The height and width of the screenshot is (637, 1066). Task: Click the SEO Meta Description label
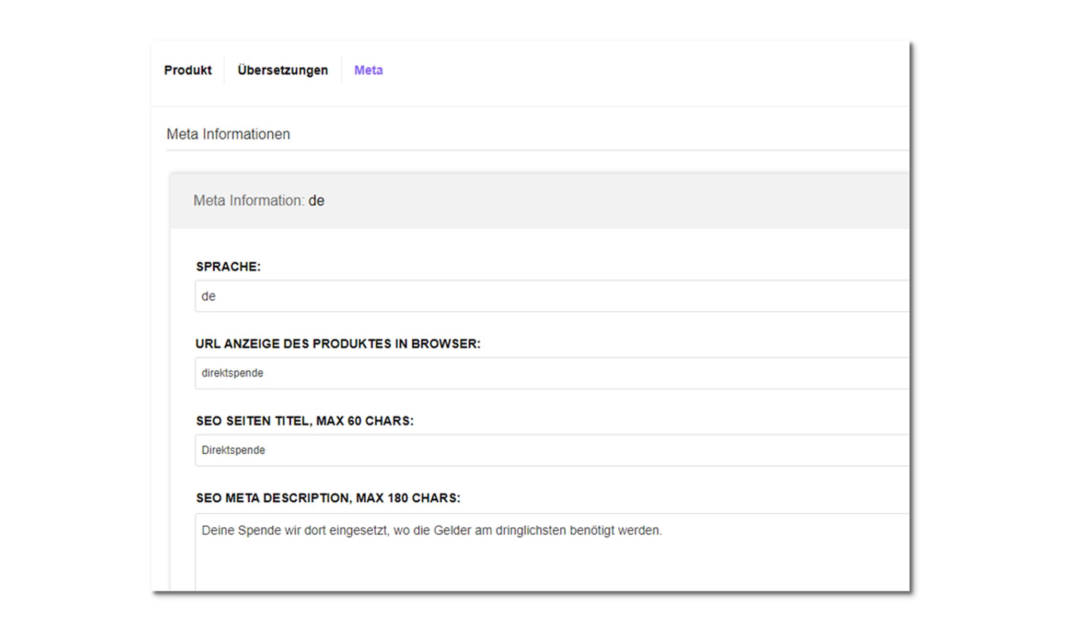point(328,498)
